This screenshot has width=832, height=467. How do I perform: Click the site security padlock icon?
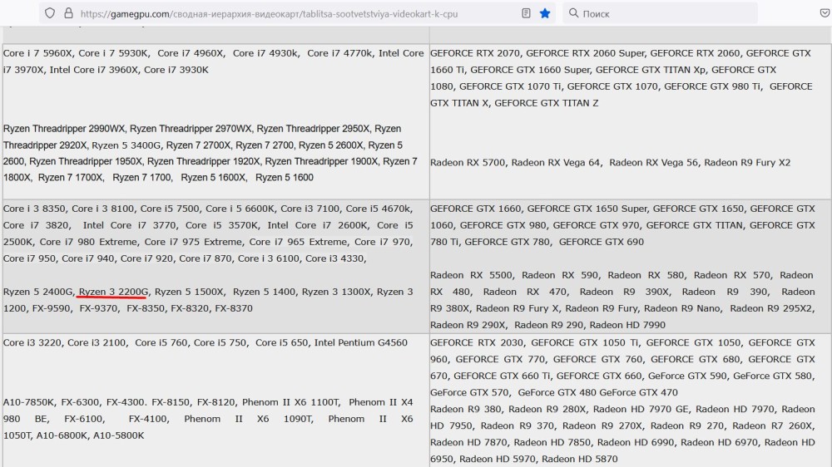[68, 13]
